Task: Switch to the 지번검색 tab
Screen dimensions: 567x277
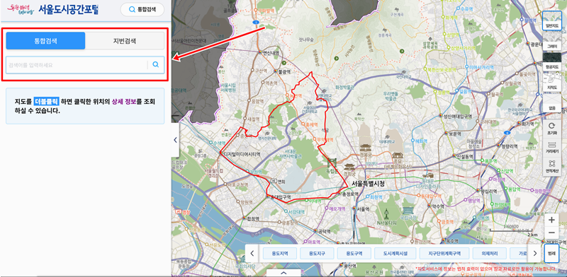Action: click(x=125, y=41)
